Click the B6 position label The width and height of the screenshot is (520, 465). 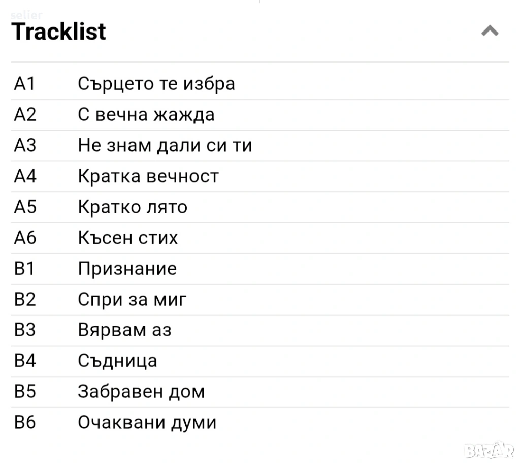point(25,423)
